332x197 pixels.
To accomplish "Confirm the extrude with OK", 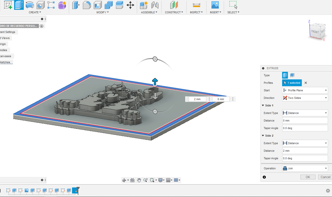I will click(x=308, y=177).
